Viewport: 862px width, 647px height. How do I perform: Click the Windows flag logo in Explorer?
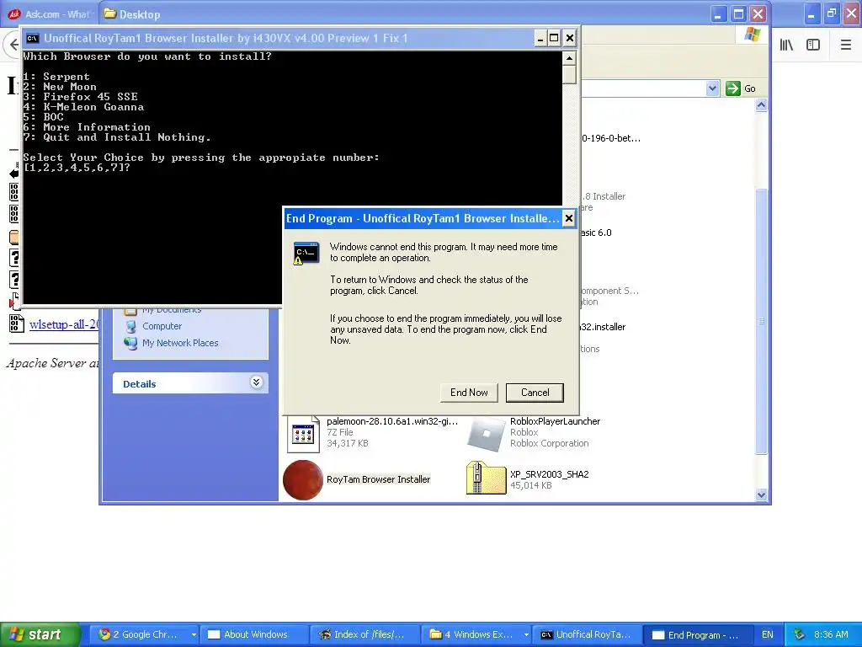pyautogui.click(x=752, y=35)
